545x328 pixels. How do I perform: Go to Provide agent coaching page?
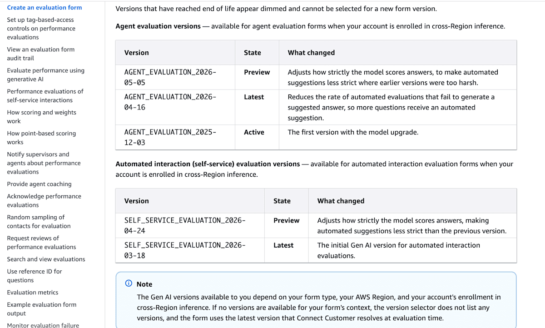(39, 184)
